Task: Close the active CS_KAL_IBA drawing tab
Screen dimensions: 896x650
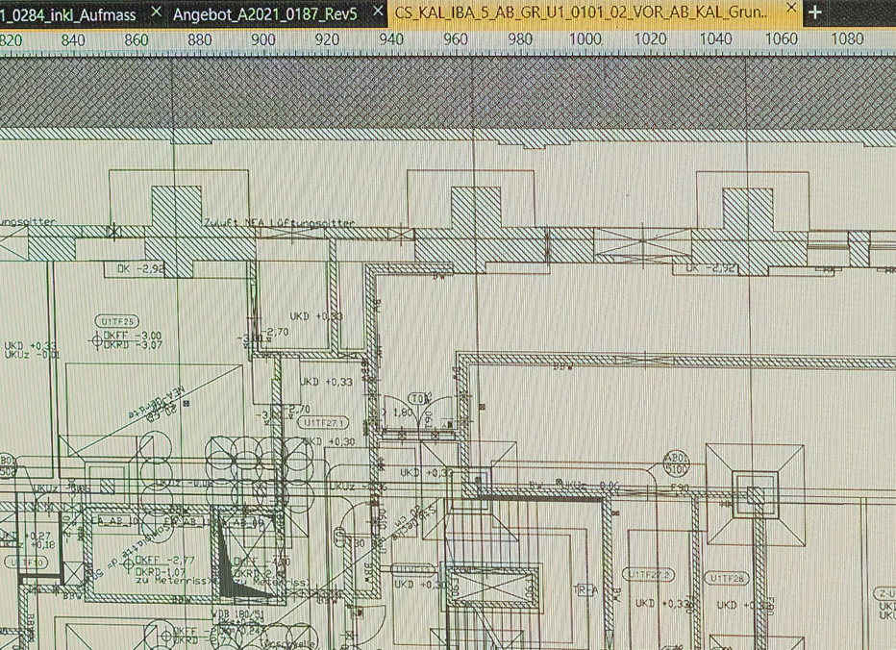Action: (792, 9)
